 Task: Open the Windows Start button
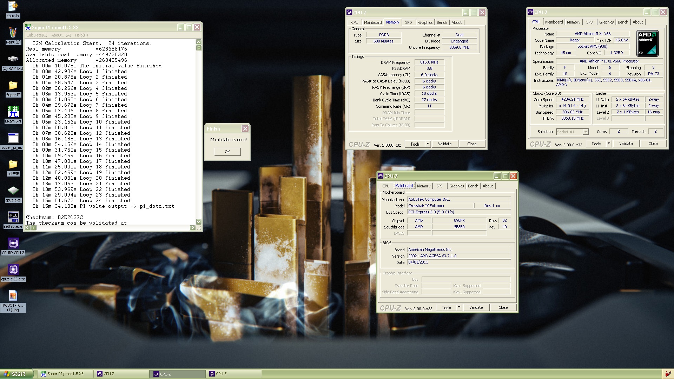tap(16, 374)
